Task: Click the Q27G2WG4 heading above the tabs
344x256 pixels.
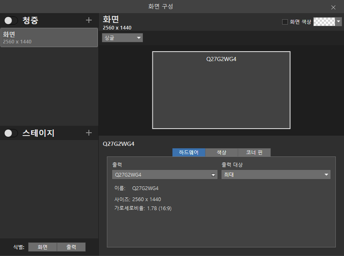Action: click(118, 144)
